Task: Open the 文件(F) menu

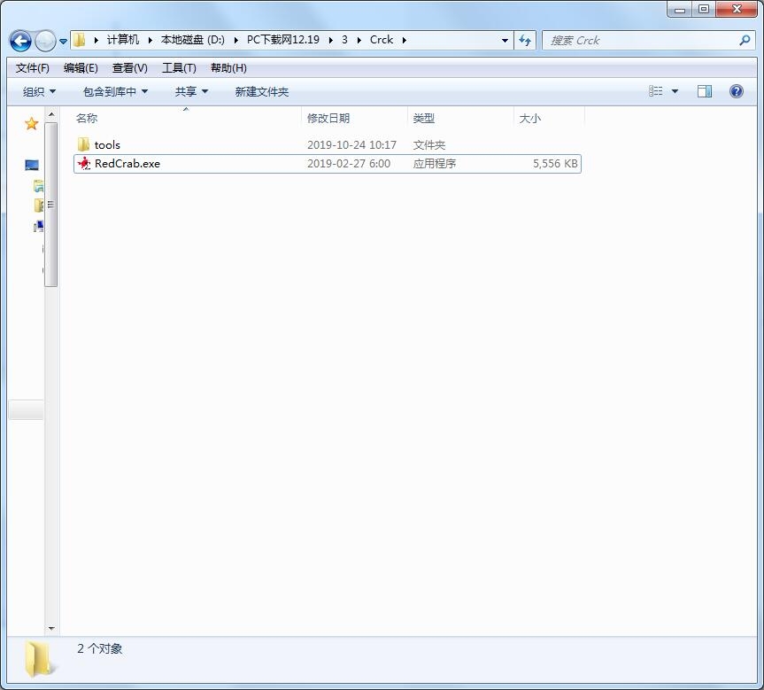Action: [33, 68]
